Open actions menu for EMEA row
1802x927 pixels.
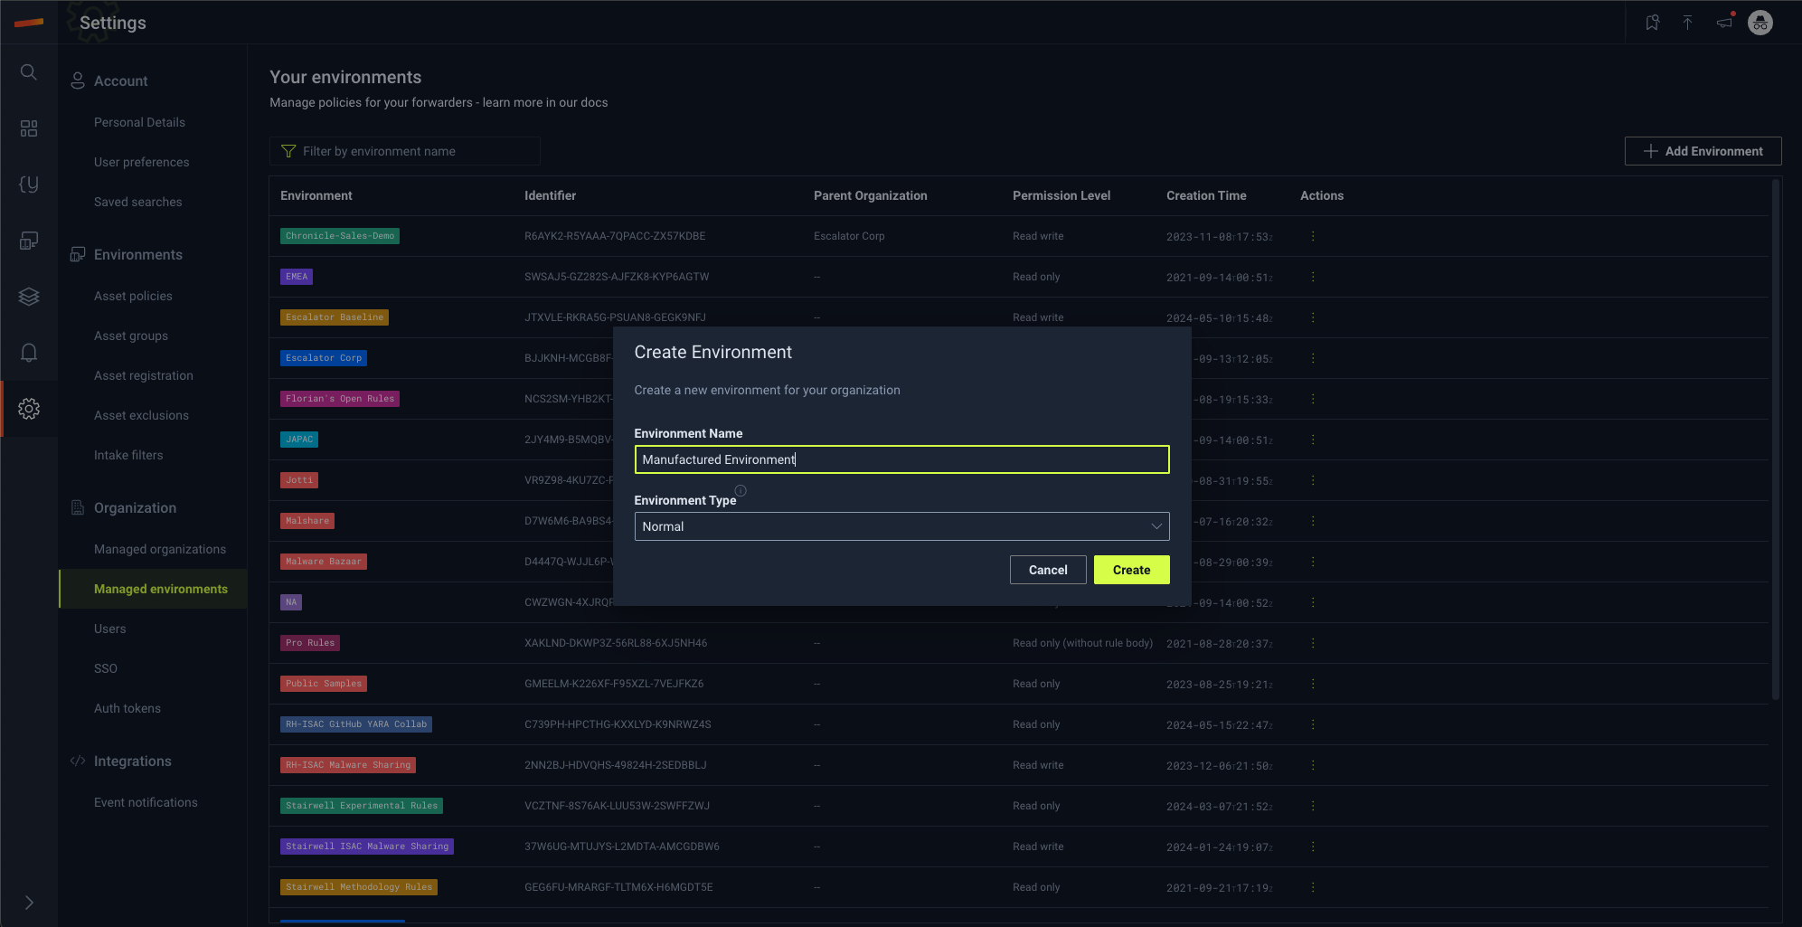(1313, 277)
